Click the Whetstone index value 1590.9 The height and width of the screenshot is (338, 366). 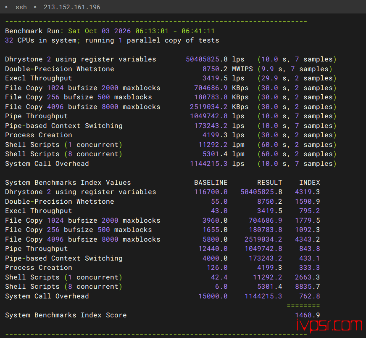[x=308, y=202]
